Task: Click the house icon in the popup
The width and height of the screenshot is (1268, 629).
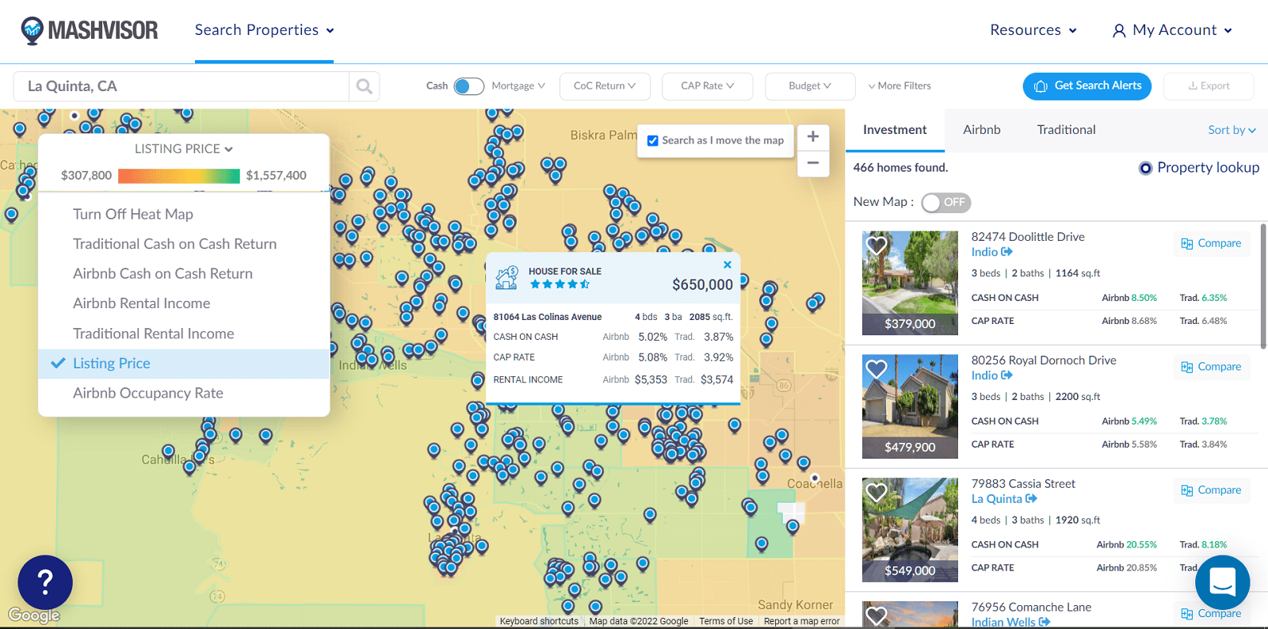Action: [x=506, y=277]
